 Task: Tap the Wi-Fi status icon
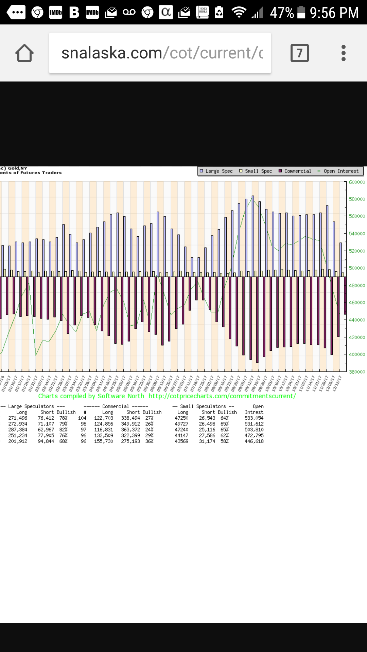[239, 13]
